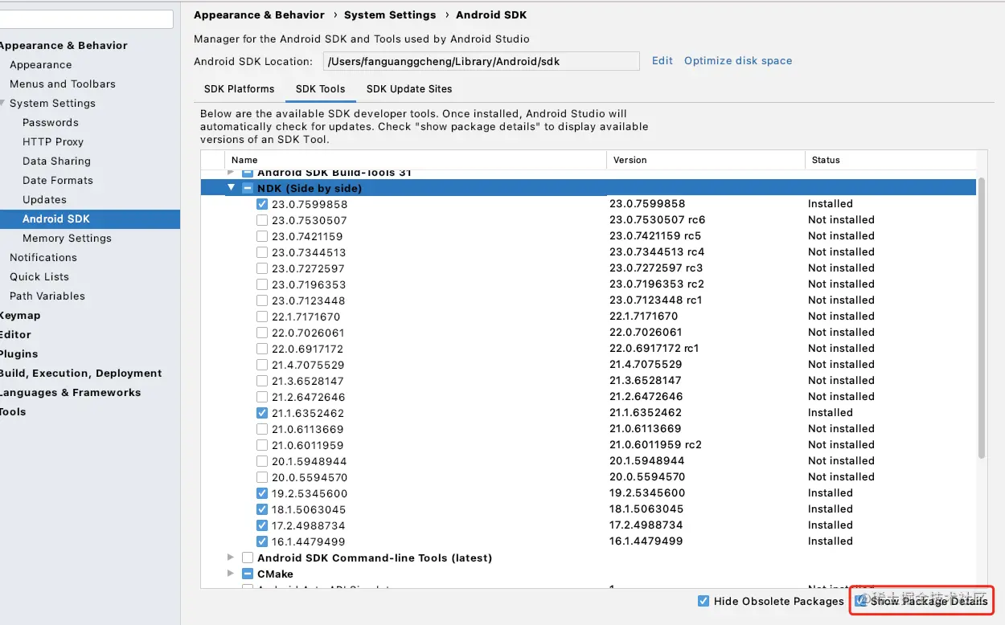Expand the CMake group arrow
This screenshot has height=625, width=1005.
pyautogui.click(x=232, y=574)
